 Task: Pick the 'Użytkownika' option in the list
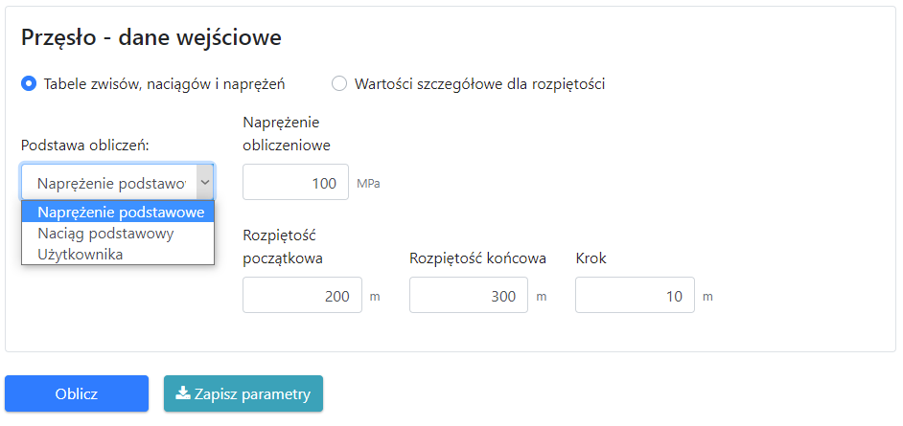pyautogui.click(x=80, y=254)
